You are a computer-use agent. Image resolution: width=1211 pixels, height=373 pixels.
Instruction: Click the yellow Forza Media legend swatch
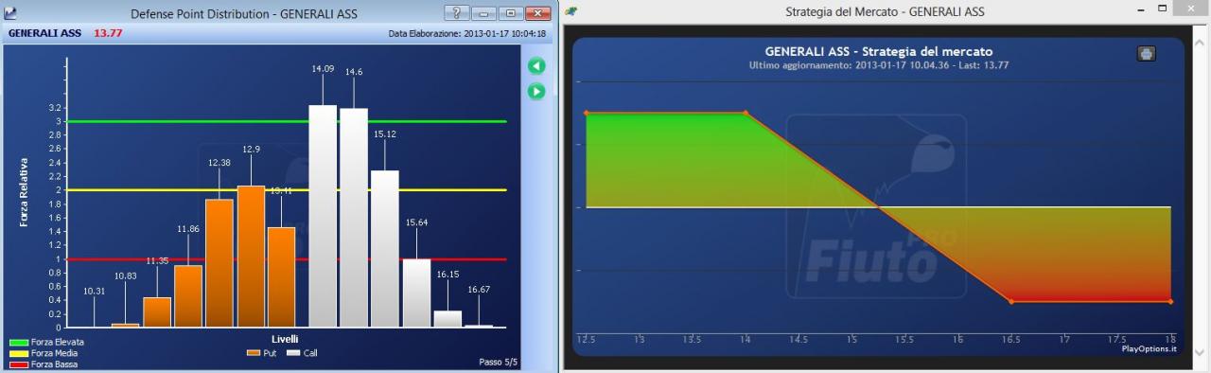point(19,353)
